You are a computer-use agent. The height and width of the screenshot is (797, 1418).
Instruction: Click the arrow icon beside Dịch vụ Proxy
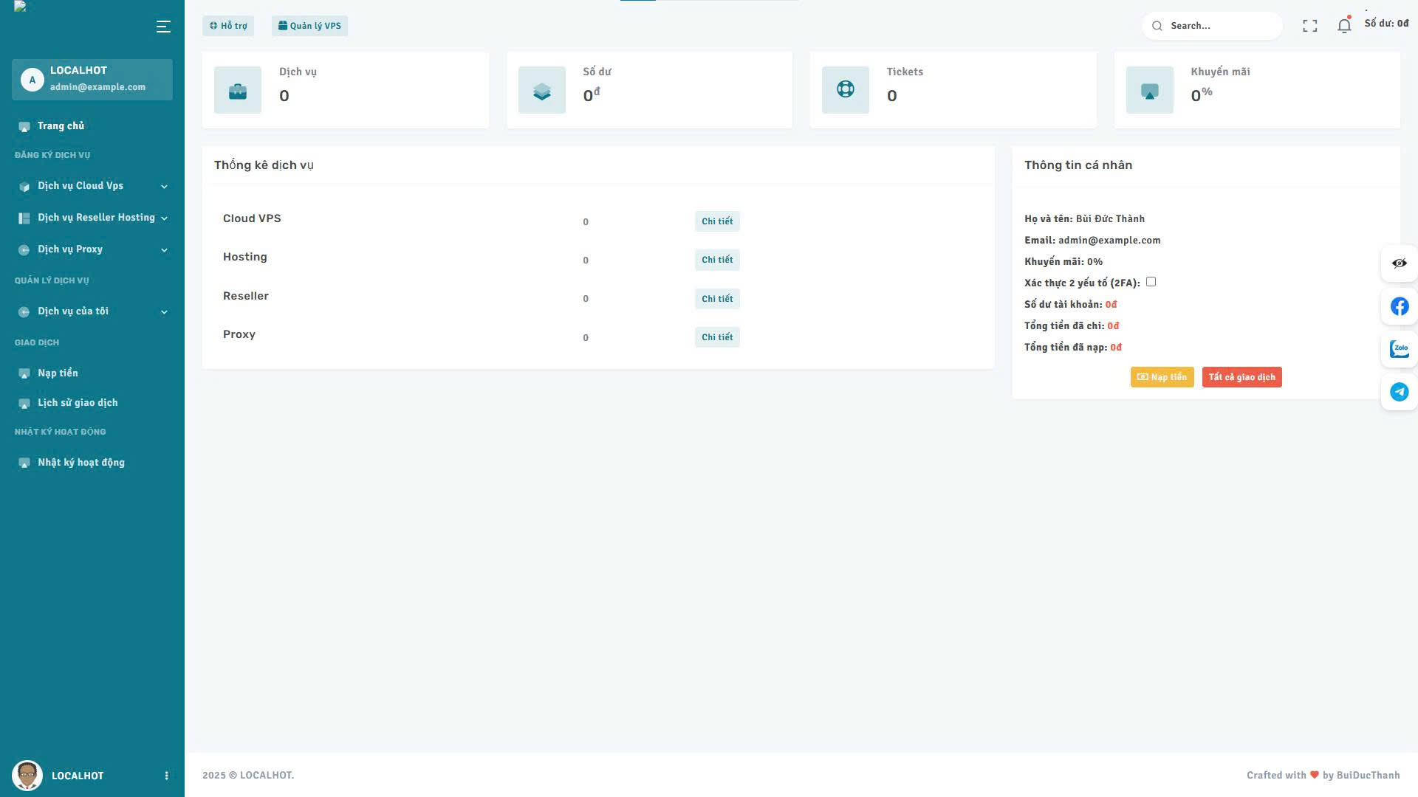coord(24,250)
